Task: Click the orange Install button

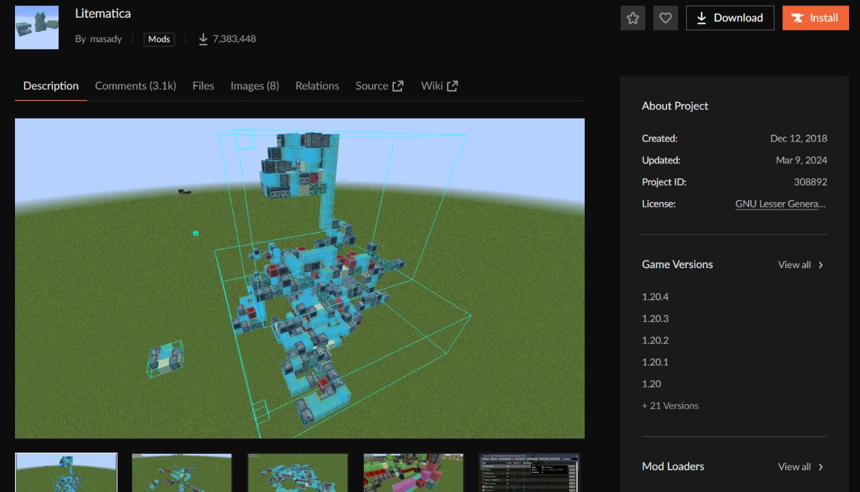Action: coord(816,18)
